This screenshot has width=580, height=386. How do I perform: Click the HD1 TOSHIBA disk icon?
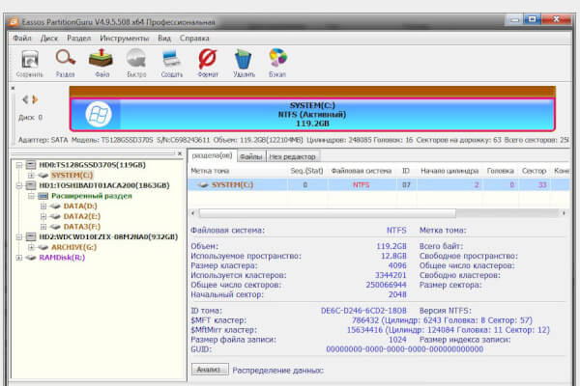click(31, 185)
